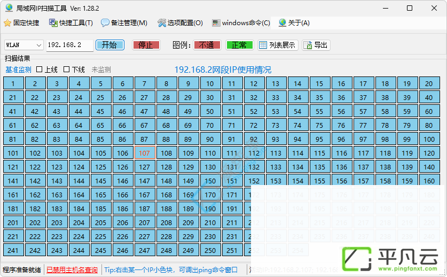Select the highlighted IP block 107
Image resolution: width=447 pixels, height=277 pixels.
click(145, 153)
